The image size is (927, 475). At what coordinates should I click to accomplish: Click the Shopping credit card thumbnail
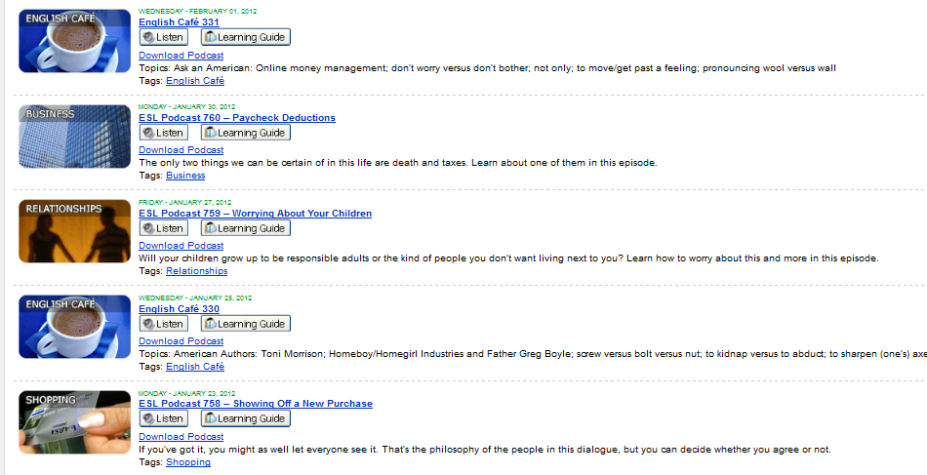pos(74,422)
